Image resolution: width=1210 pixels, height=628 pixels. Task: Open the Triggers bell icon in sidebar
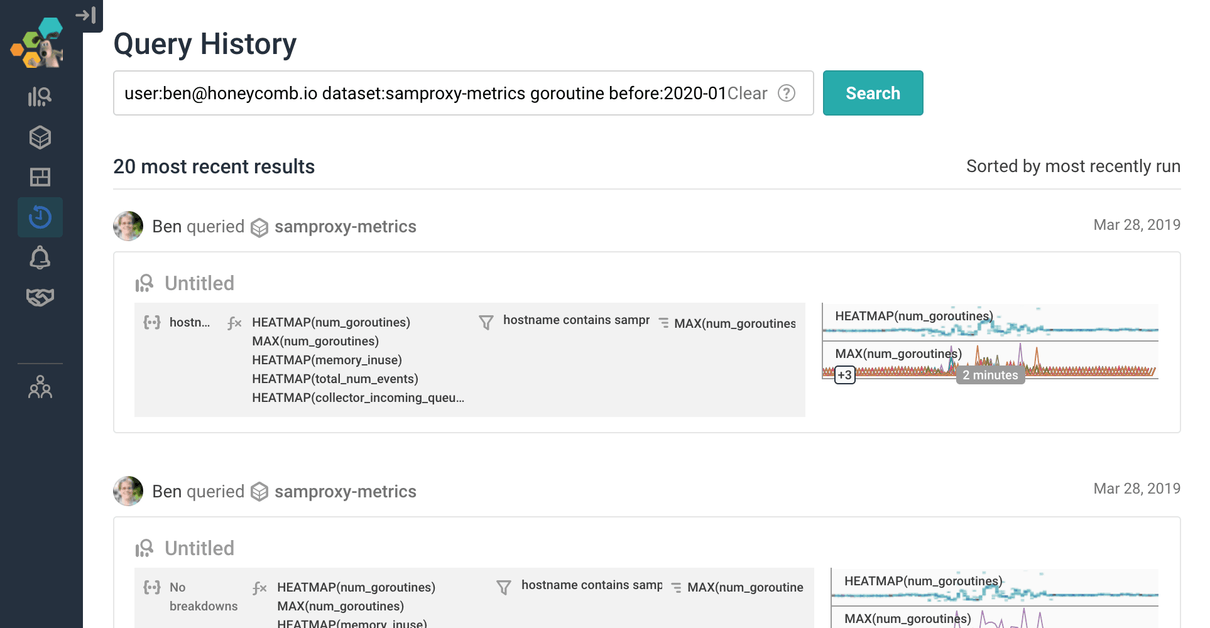pos(40,257)
